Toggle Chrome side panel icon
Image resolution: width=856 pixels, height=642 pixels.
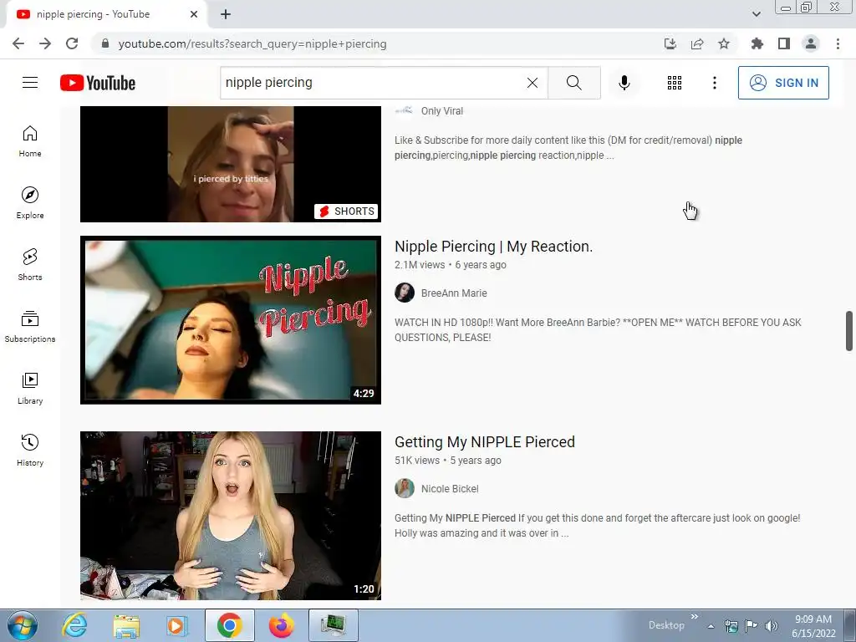point(784,43)
